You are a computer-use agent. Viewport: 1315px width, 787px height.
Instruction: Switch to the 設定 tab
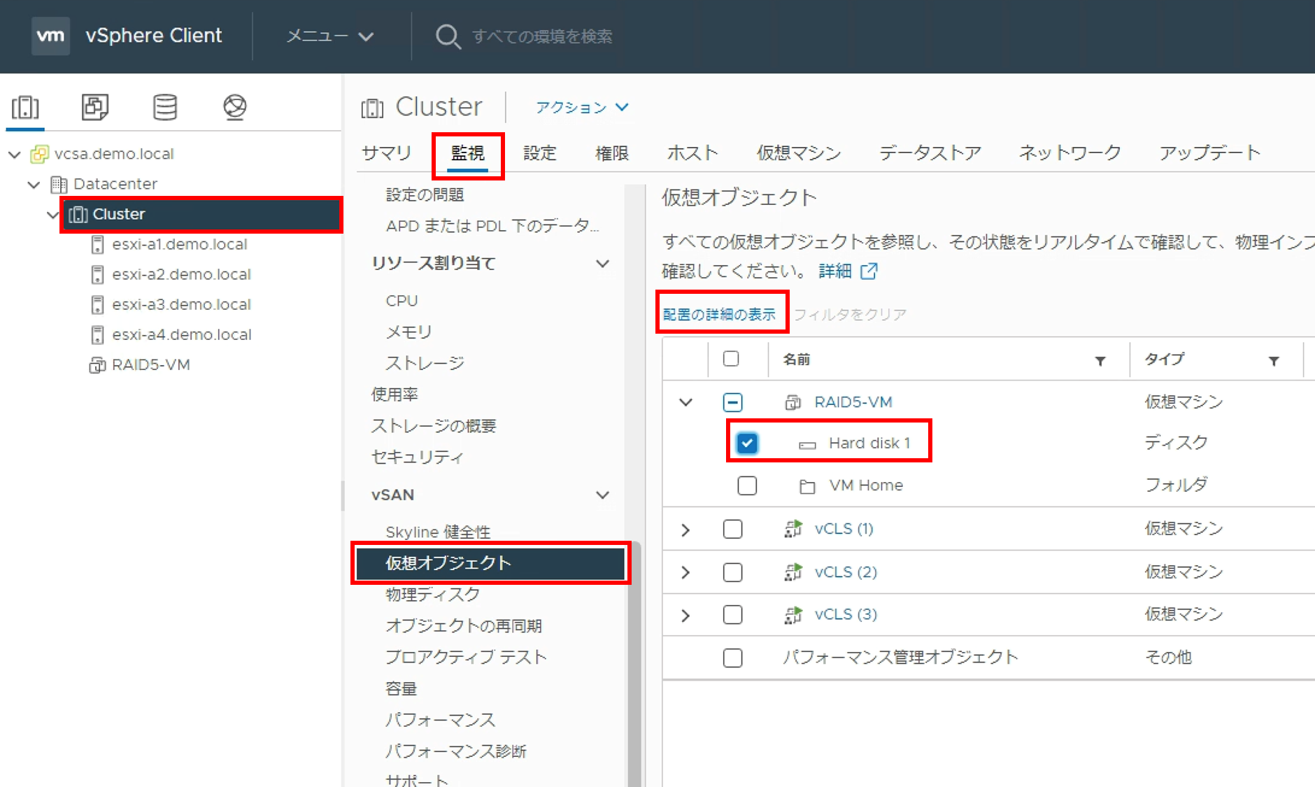point(540,153)
